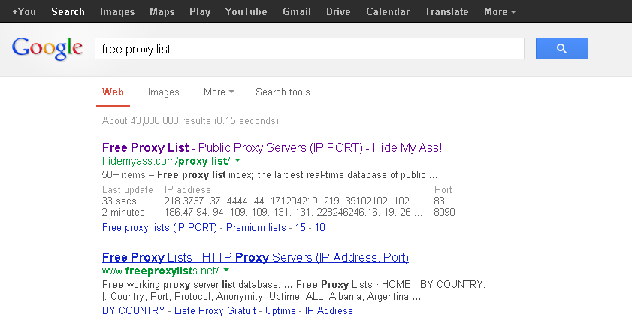
Task: Open Search tools options
Action: 283,92
